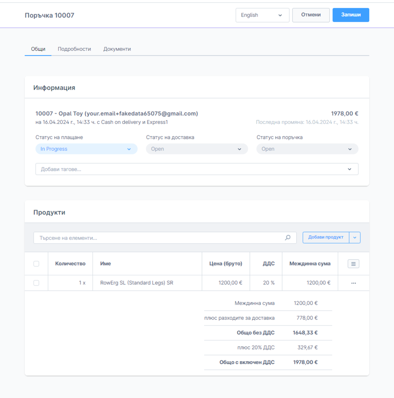This screenshot has height=398, width=394.
Task: Expand the Статус на доставка dropdown
Action: click(197, 149)
